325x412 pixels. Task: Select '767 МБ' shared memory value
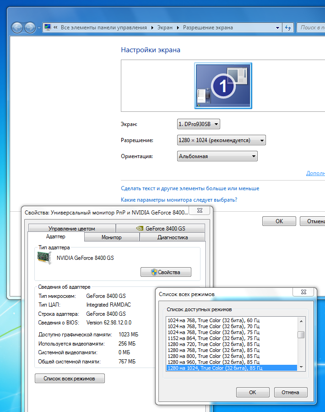click(x=127, y=362)
